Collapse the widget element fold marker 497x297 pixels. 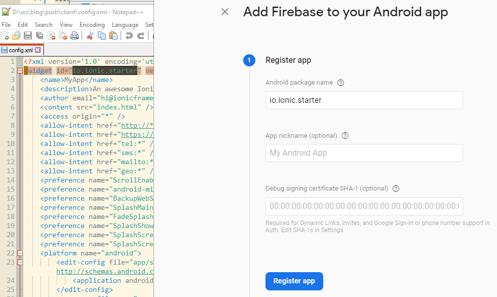coord(20,71)
